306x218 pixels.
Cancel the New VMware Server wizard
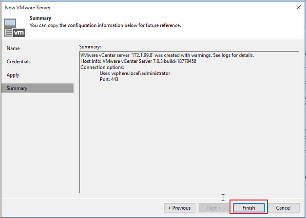pos(284,208)
